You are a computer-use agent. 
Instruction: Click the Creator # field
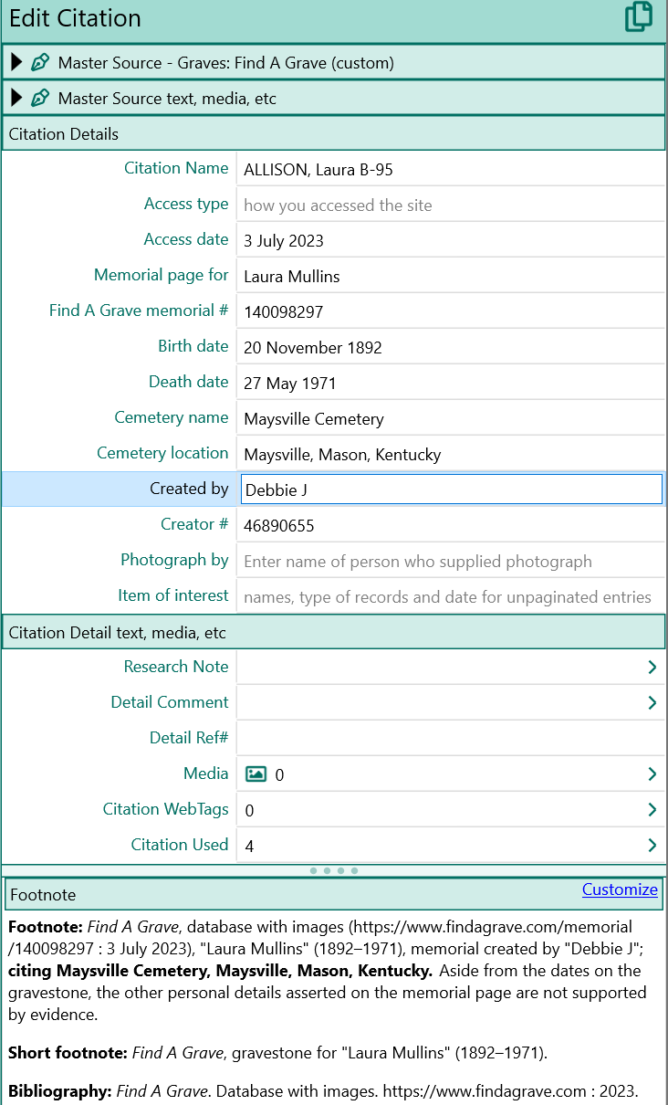450,525
